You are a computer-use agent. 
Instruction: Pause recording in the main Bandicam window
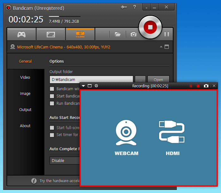point(167,34)
